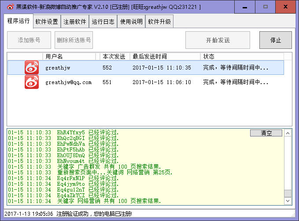Switch to the 程序运行 tab
Viewport: 299px width, 221px height.
pyautogui.click(x=18, y=21)
